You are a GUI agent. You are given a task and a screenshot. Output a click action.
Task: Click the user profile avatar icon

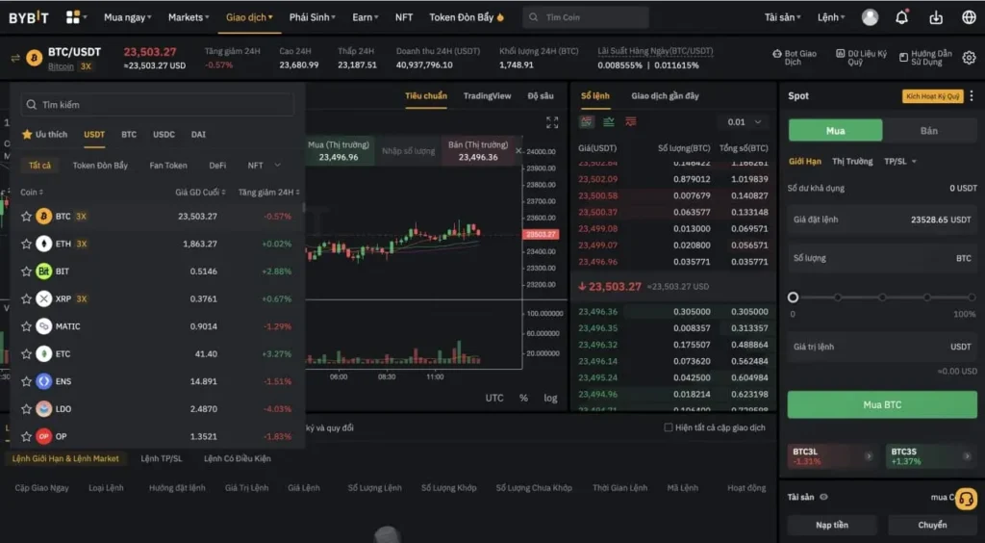pos(870,17)
